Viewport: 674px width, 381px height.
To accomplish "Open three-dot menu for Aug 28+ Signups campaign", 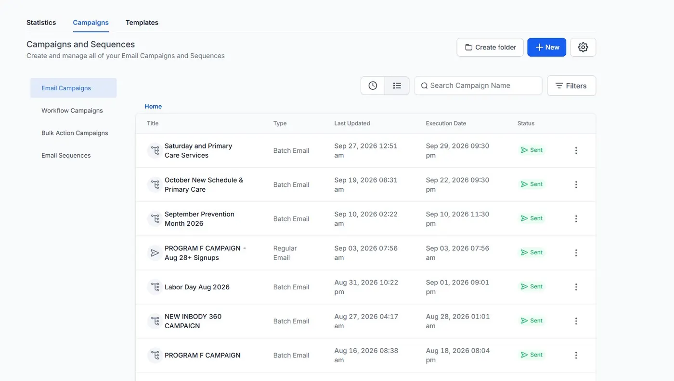I will tap(576, 253).
